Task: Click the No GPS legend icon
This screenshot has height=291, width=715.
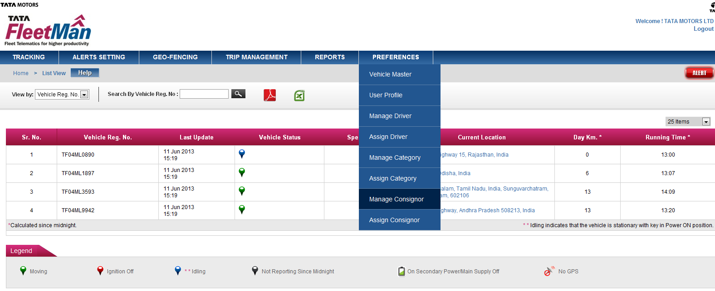Action: point(549,271)
